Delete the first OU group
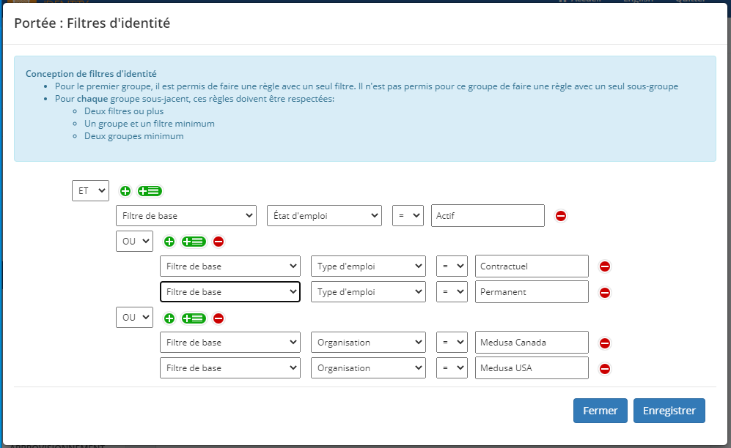The width and height of the screenshot is (731, 448). coord(218,242)
